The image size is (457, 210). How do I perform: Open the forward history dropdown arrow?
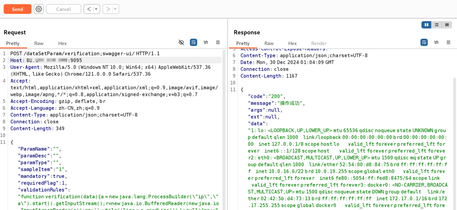point(116,9)
